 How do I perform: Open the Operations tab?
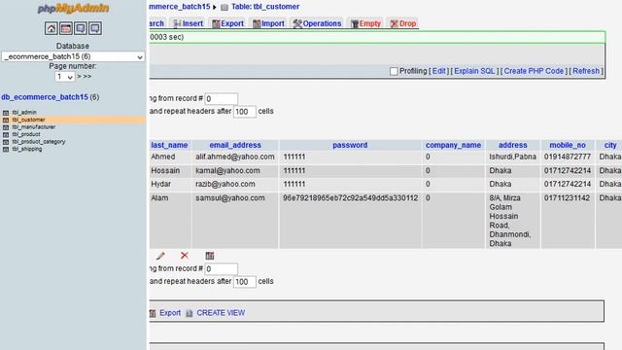click(x=317, y=23)
